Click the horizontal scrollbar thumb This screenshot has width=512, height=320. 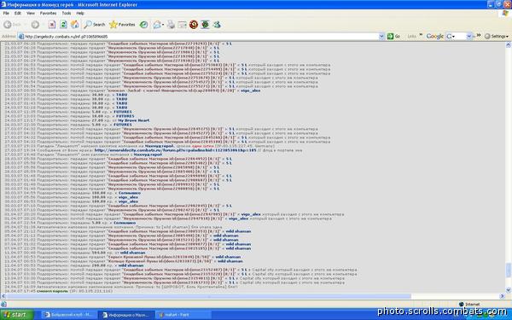[208, 296]
